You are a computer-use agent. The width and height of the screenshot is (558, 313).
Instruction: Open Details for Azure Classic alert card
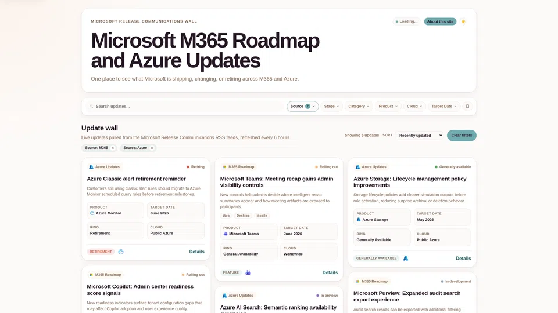click(196, 252)
